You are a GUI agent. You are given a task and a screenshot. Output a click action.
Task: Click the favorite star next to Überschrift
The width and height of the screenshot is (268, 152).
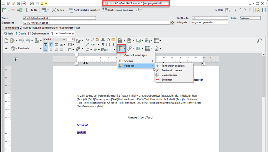172,23
